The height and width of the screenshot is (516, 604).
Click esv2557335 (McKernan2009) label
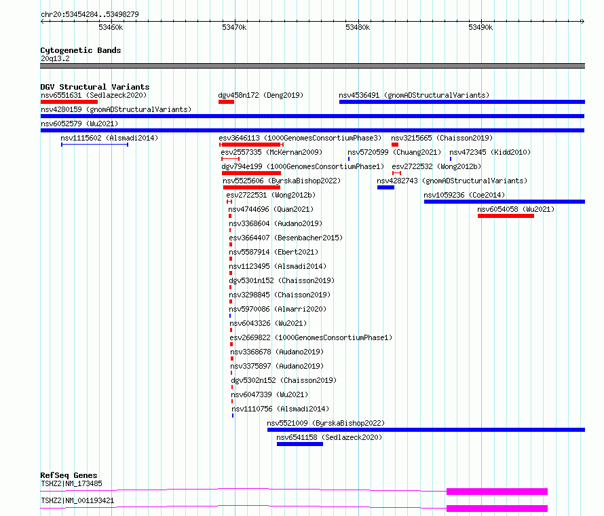point(271,152)
